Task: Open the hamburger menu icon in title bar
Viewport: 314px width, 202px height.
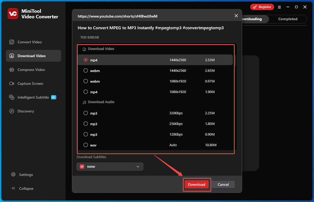Action: 279,7
